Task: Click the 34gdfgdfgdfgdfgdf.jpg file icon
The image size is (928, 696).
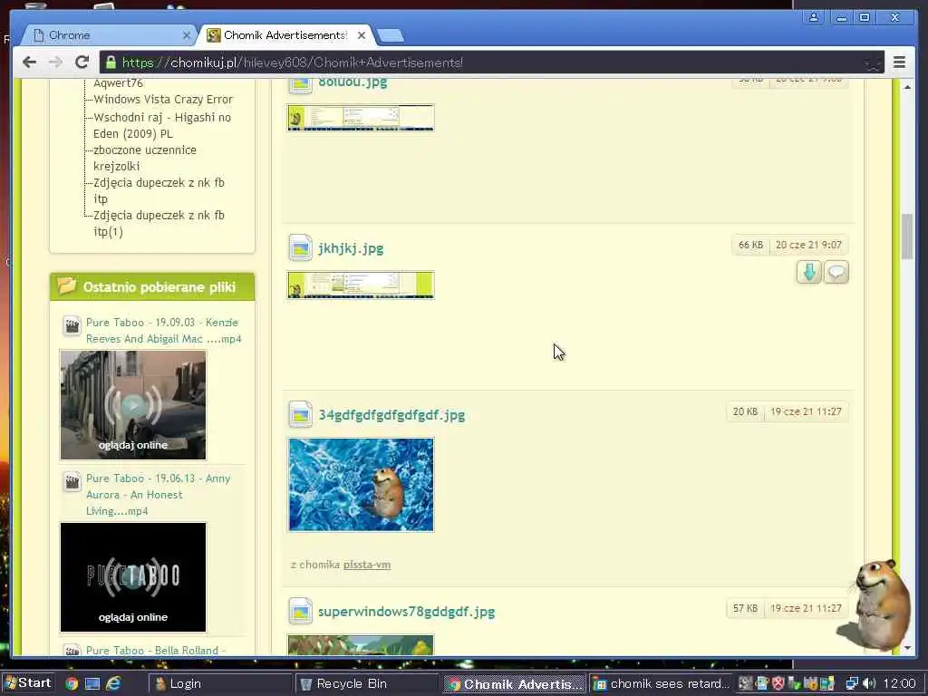Action: click(300, 414)
